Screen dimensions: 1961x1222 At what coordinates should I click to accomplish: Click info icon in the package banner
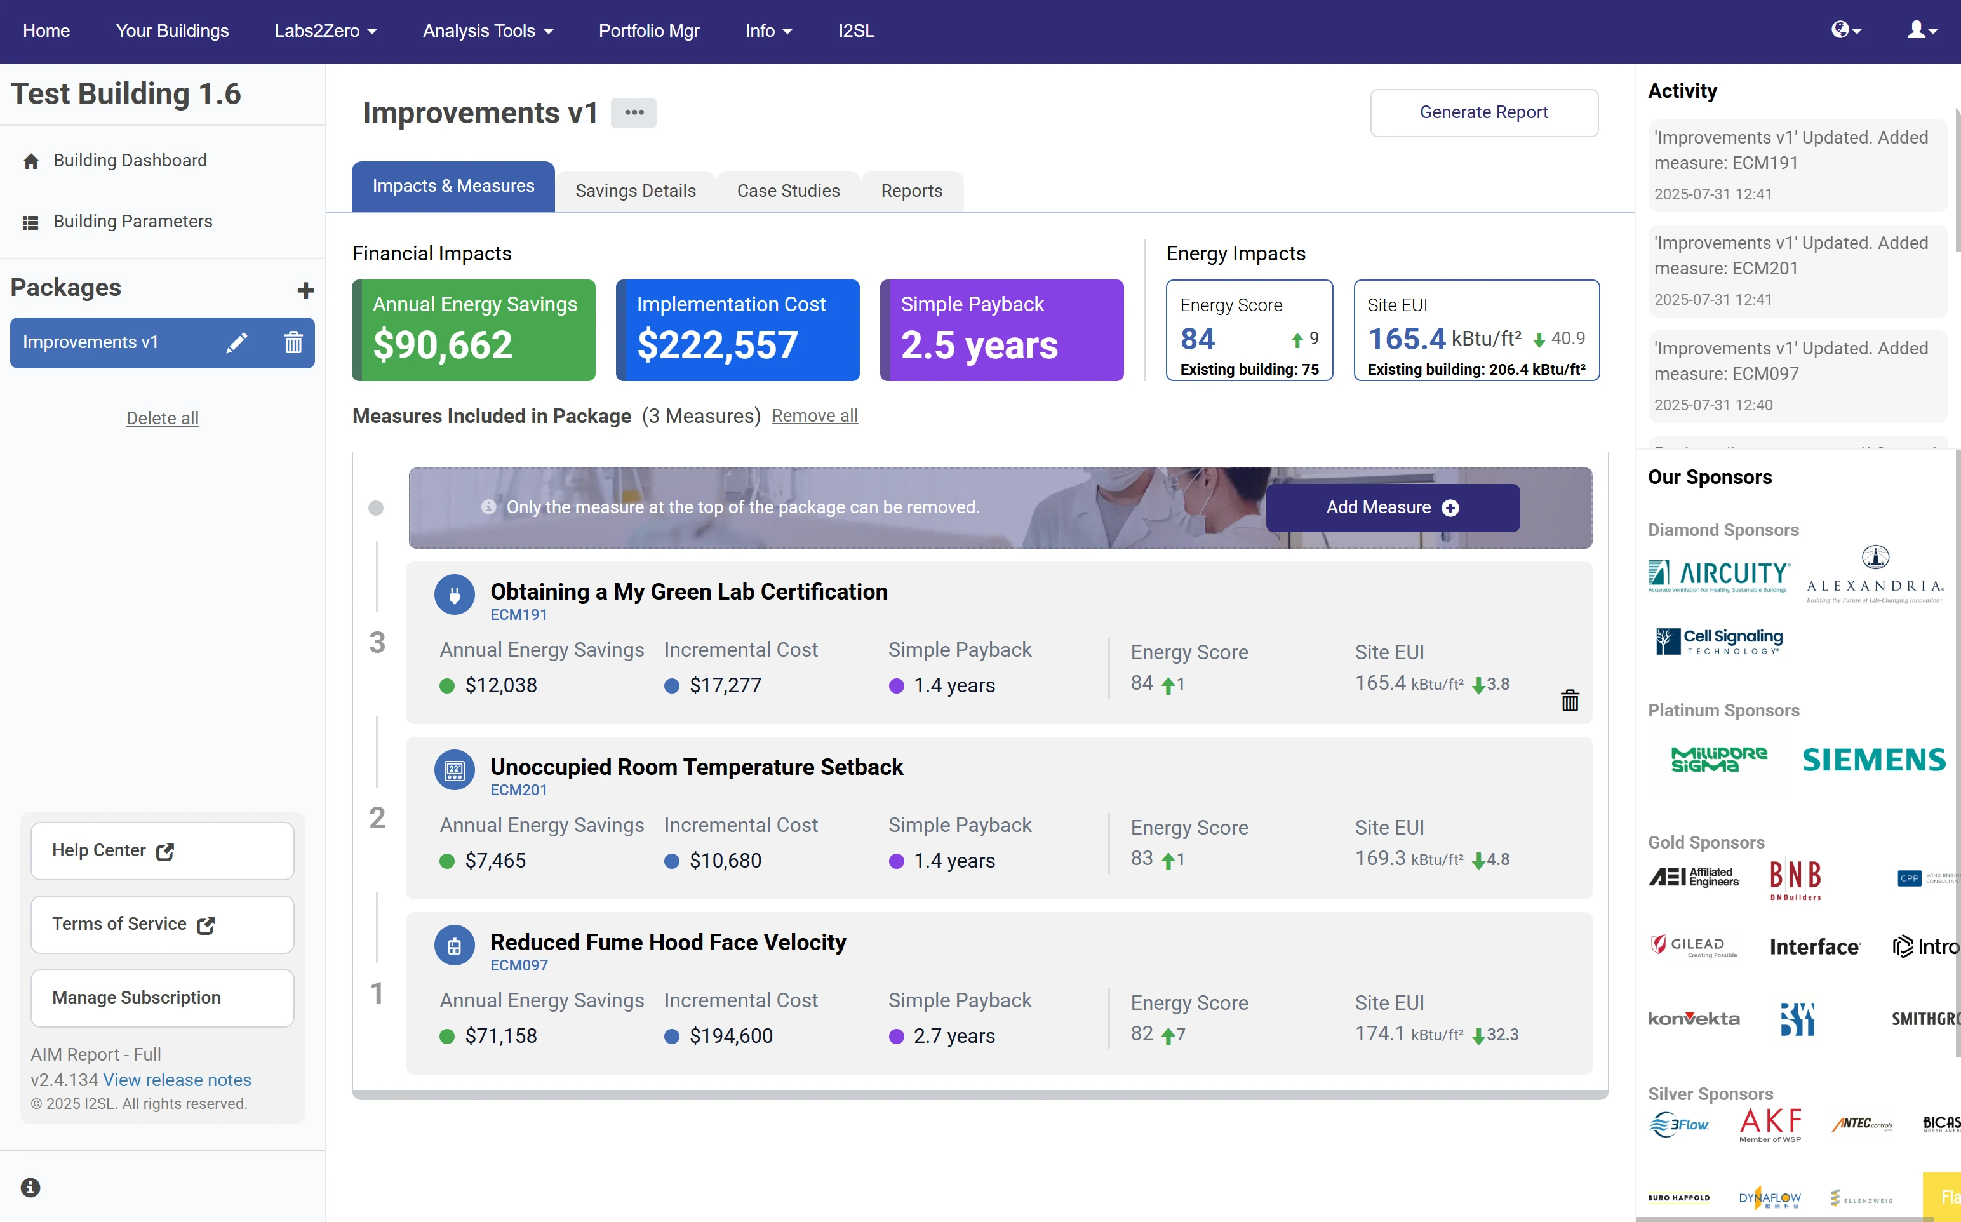tap(488, 507)
